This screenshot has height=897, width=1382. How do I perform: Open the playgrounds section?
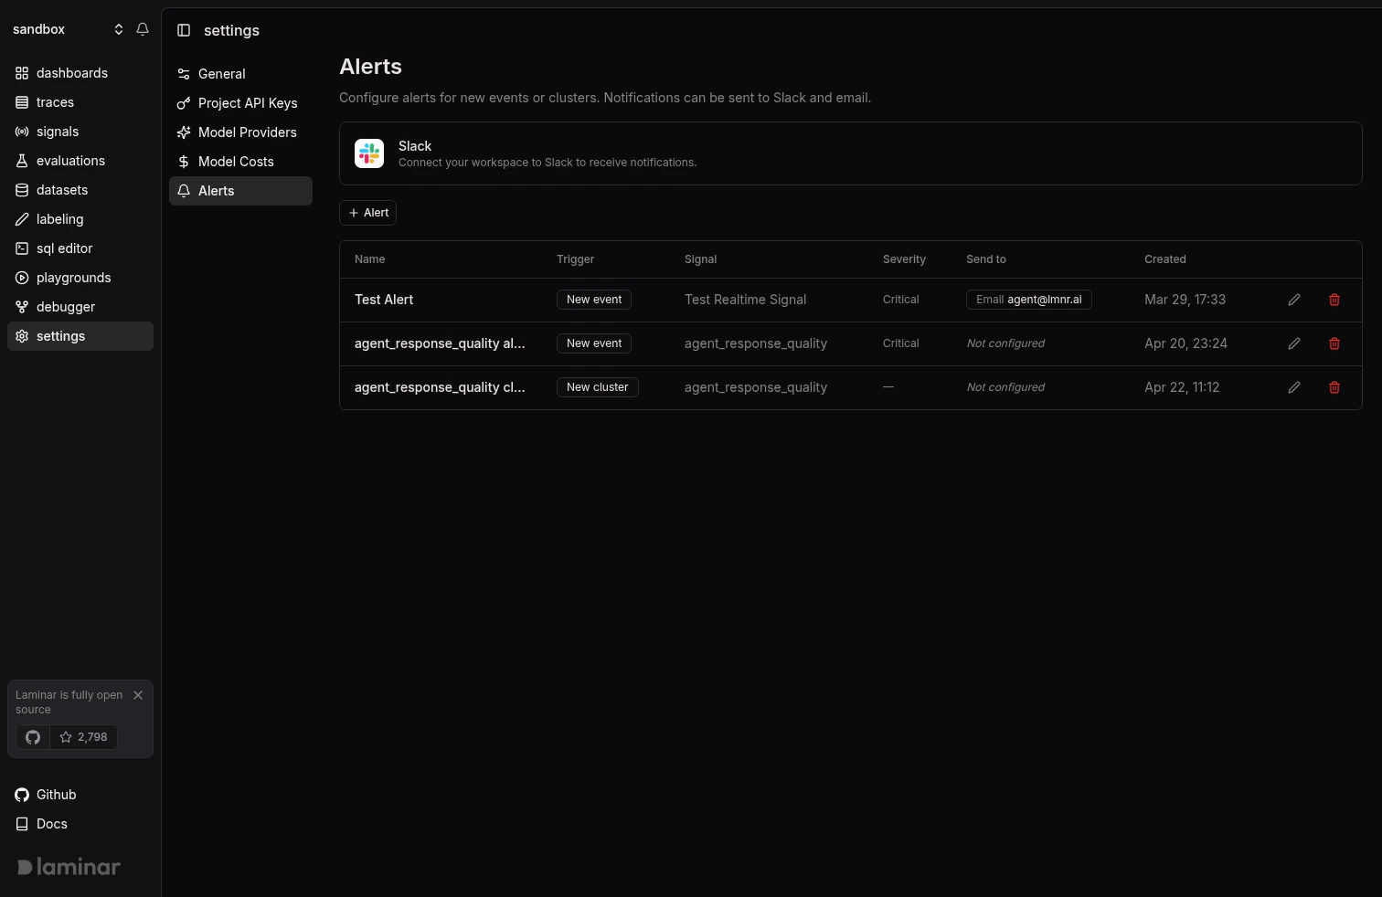[73, 277]
